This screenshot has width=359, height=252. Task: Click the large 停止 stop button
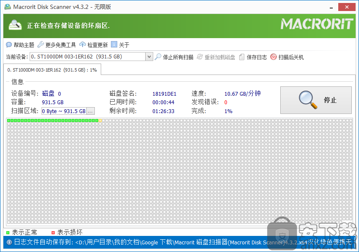(316, 100)
